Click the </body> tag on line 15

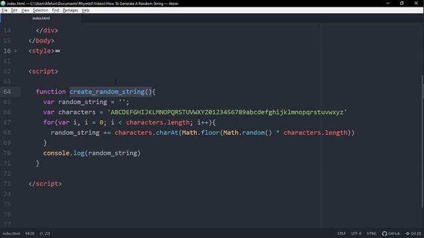pyautogui.click(x=41, y=41)
